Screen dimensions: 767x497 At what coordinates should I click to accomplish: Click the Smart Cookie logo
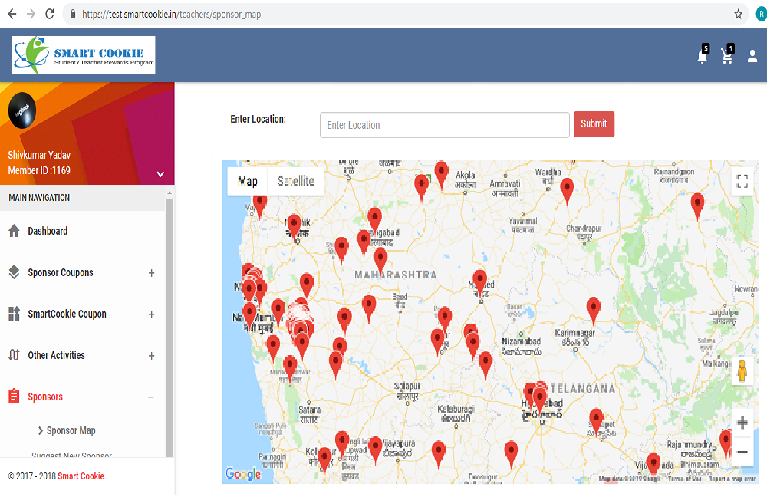84,55
